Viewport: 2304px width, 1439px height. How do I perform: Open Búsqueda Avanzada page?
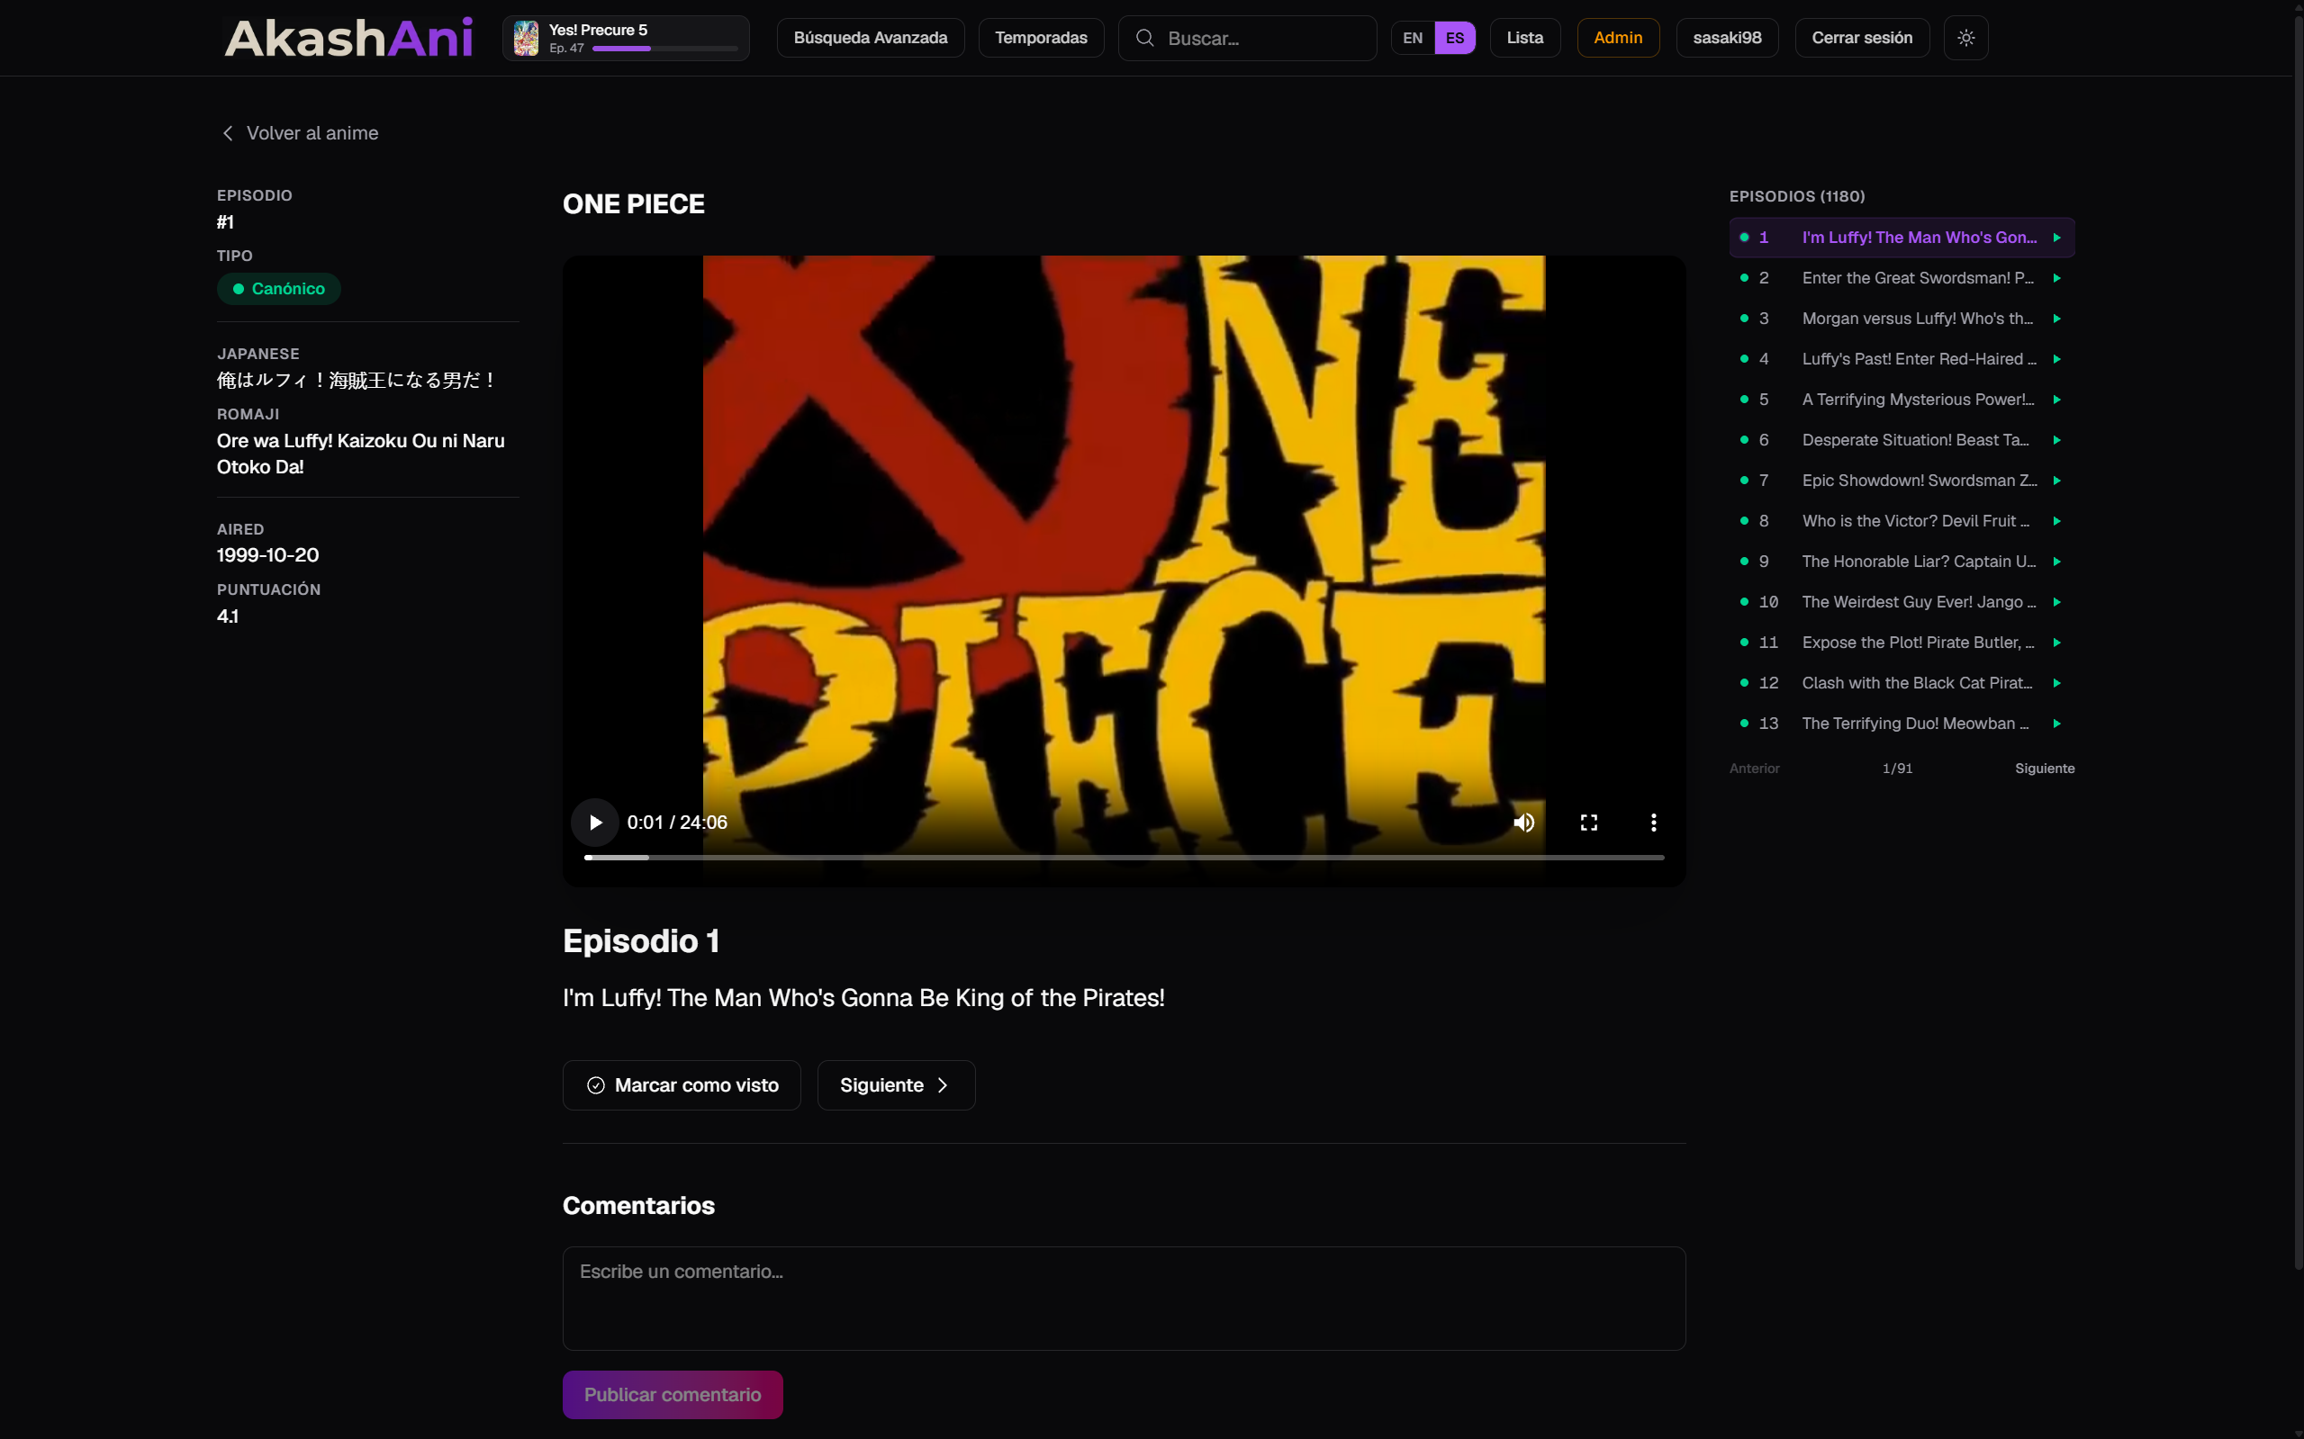(870, 38)
